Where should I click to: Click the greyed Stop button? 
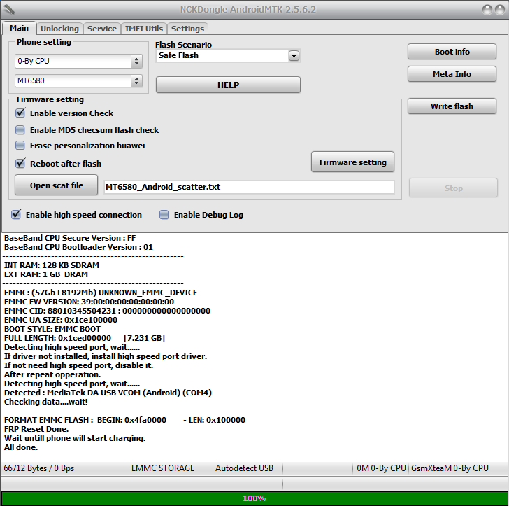(454, 188)
